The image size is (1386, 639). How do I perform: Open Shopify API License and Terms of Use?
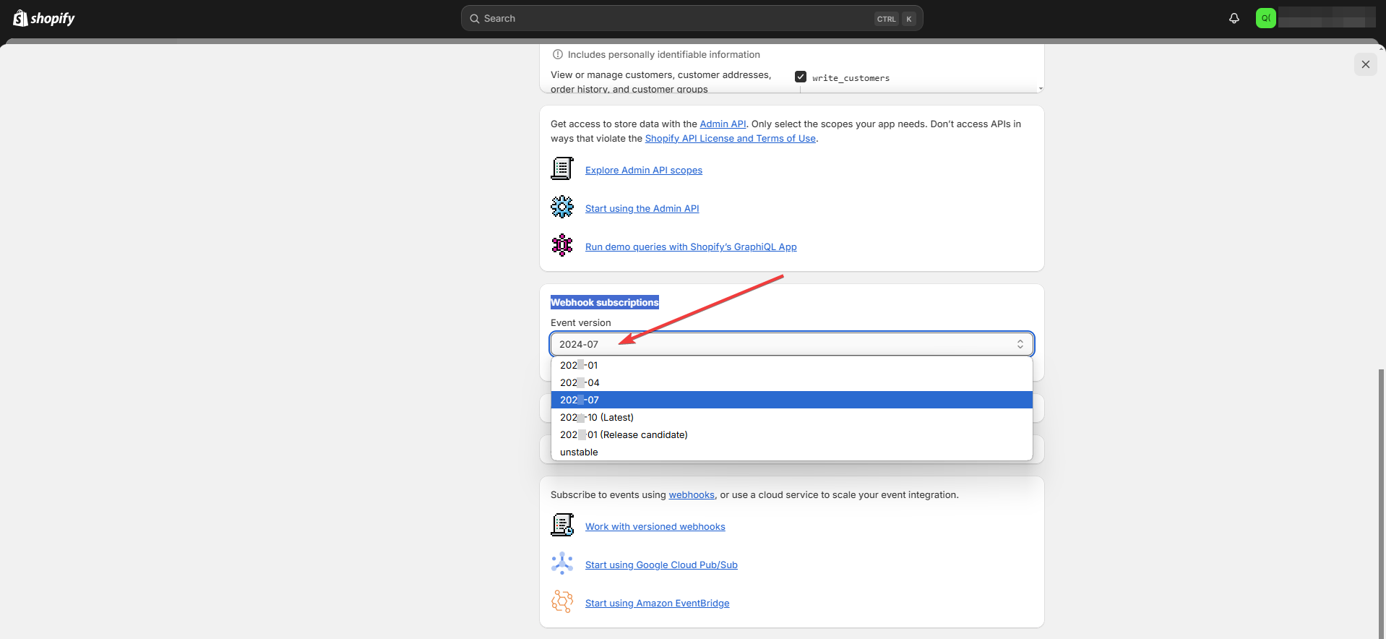coord(730,138)
